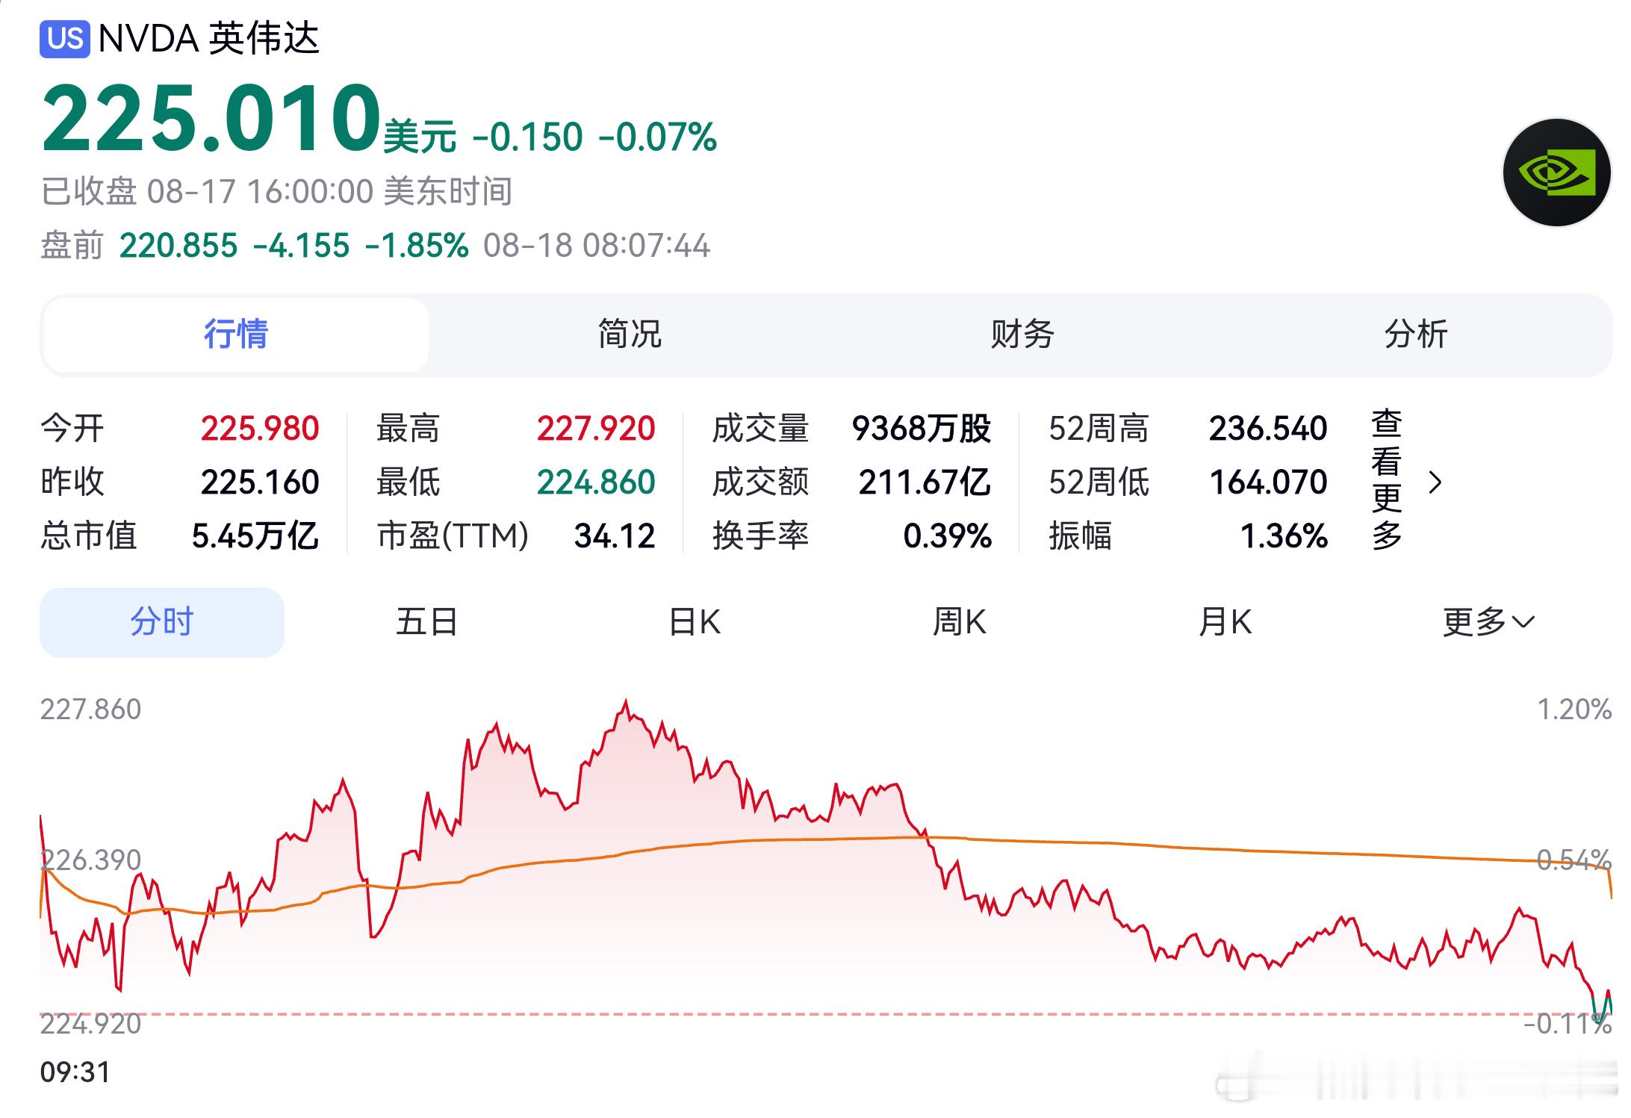1631x1118 pixels.
Task: Open the 更多 chart period dropdown
Action: click(1488, 622)
